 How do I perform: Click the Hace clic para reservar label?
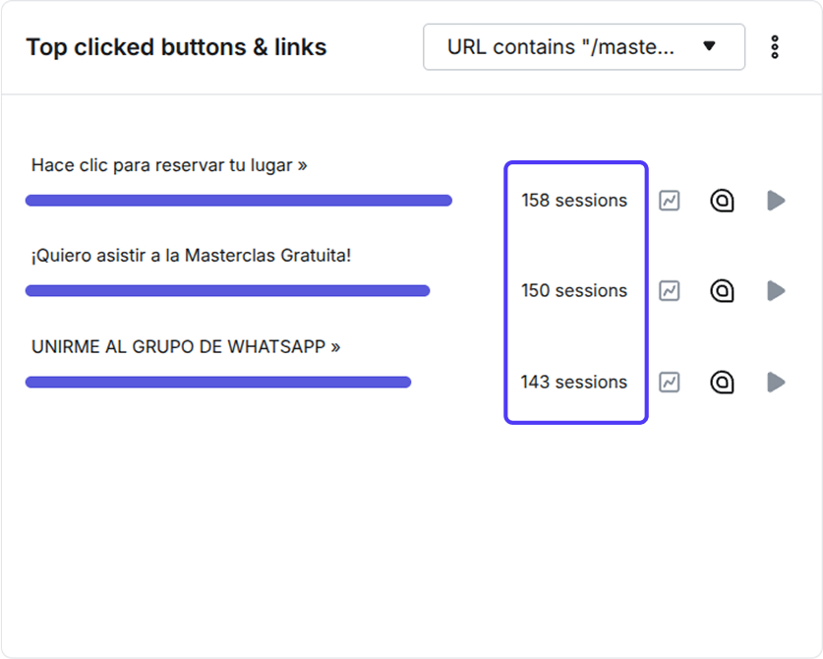(x=169, y=165)
